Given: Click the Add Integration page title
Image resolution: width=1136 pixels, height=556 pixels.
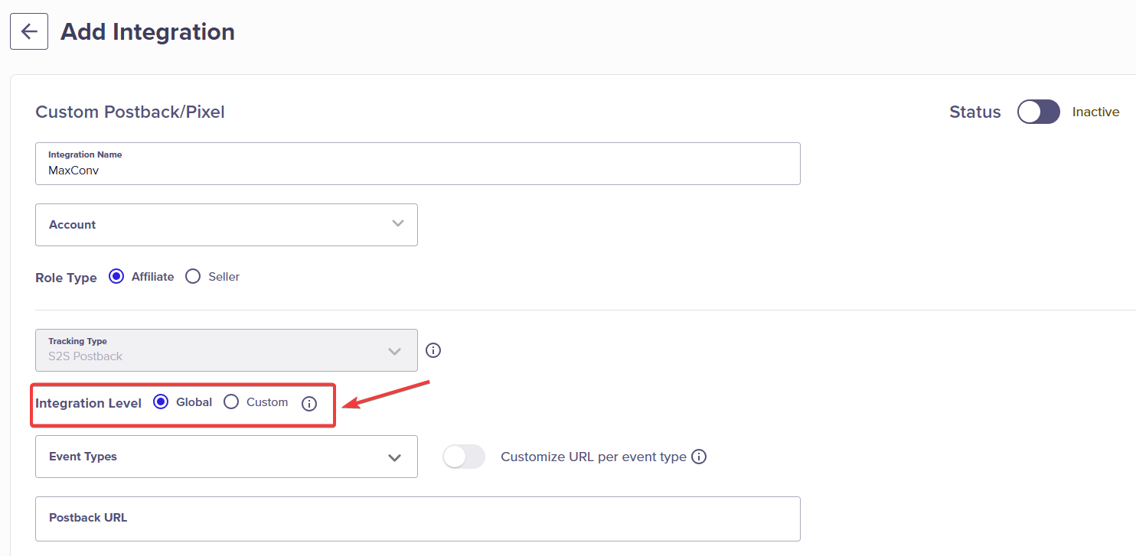Looking at the screenshot, I should point(148,32).
